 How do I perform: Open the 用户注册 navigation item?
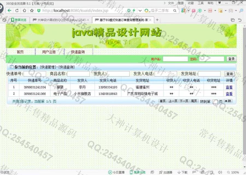49,52
